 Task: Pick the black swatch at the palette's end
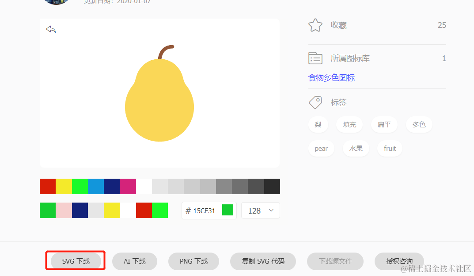[x=272, y=186]
